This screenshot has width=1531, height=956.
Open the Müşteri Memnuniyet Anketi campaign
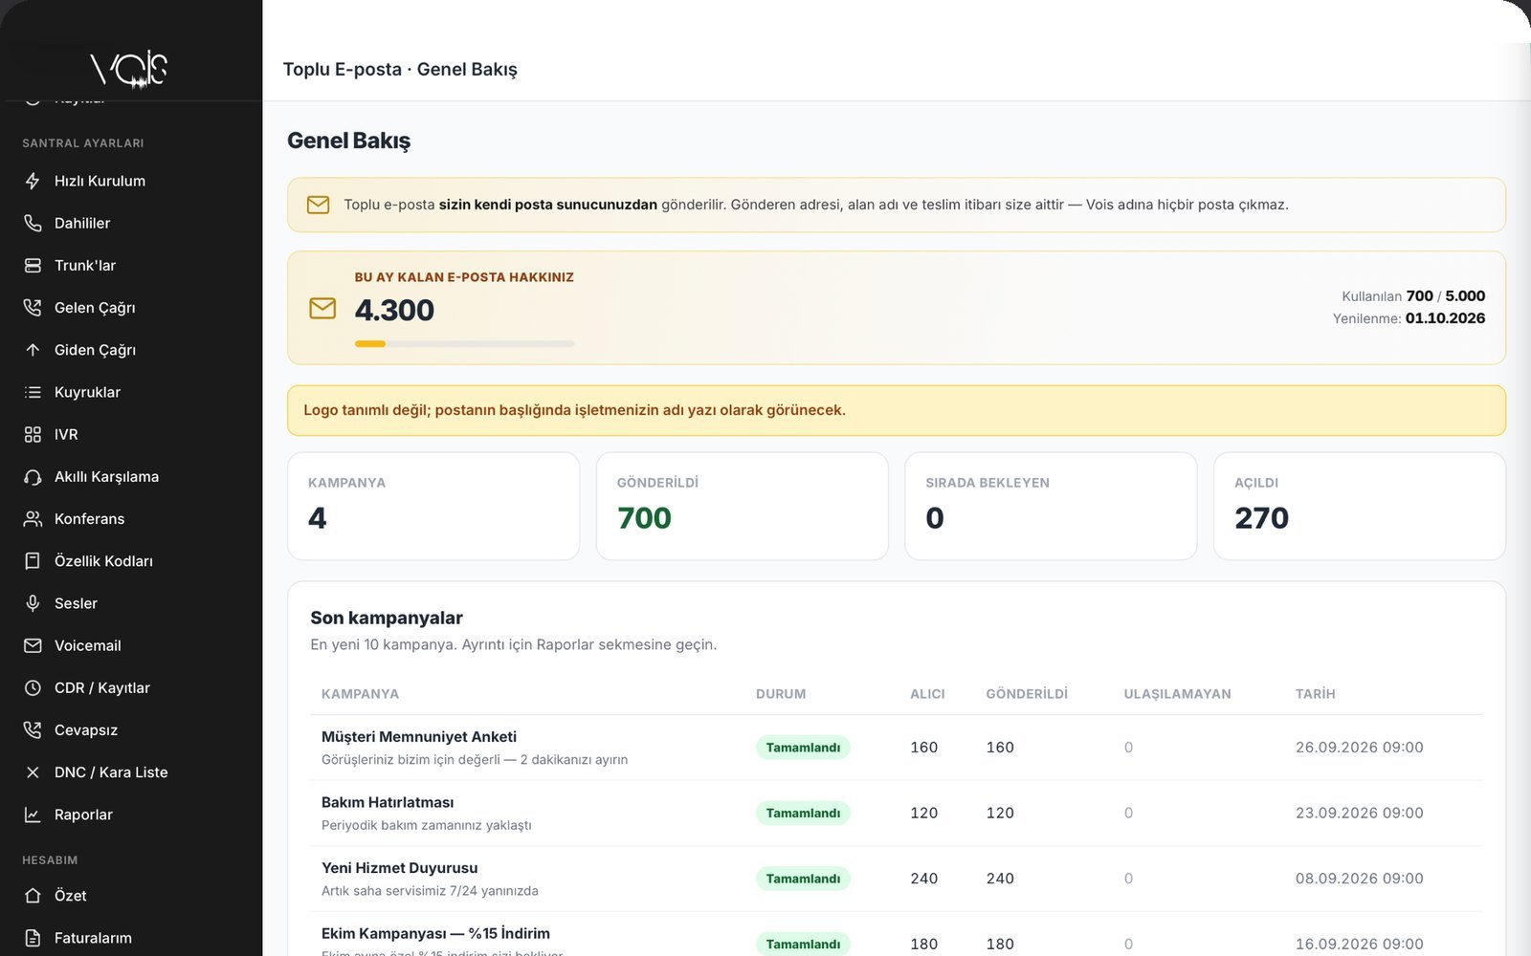click(x=897, y=748)
